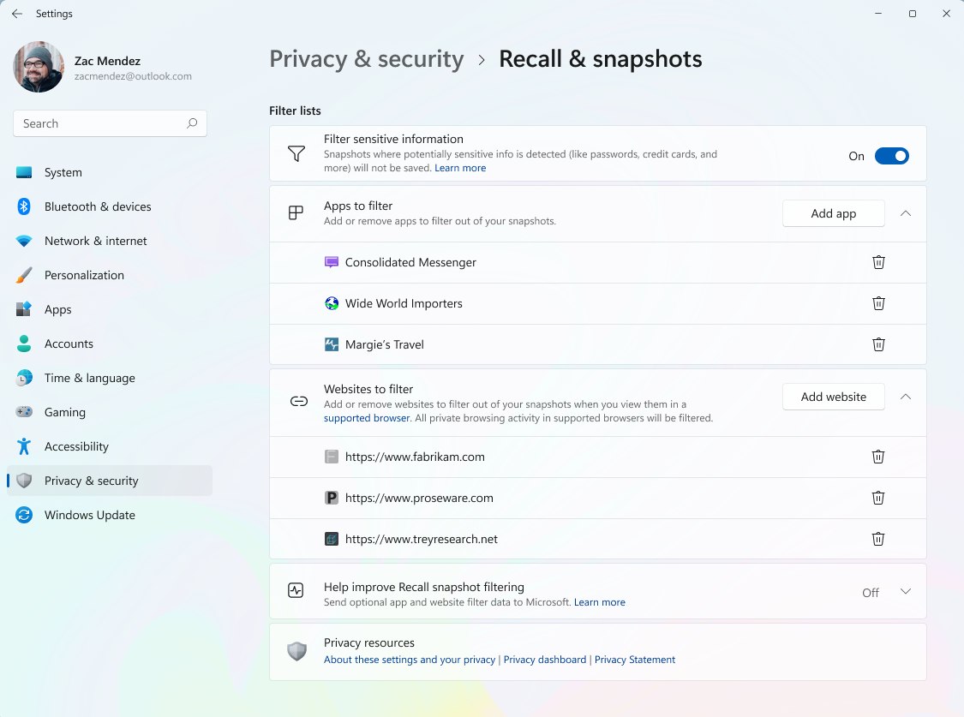Click the back arrow in title bar

coord(17,14)
